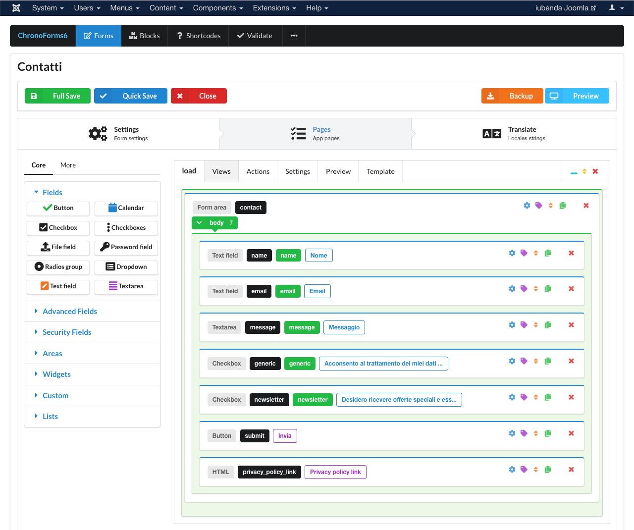The image size is (634, 530).
Task: Delete the privacy_policy_link HTML element
Action: [571, 469]
